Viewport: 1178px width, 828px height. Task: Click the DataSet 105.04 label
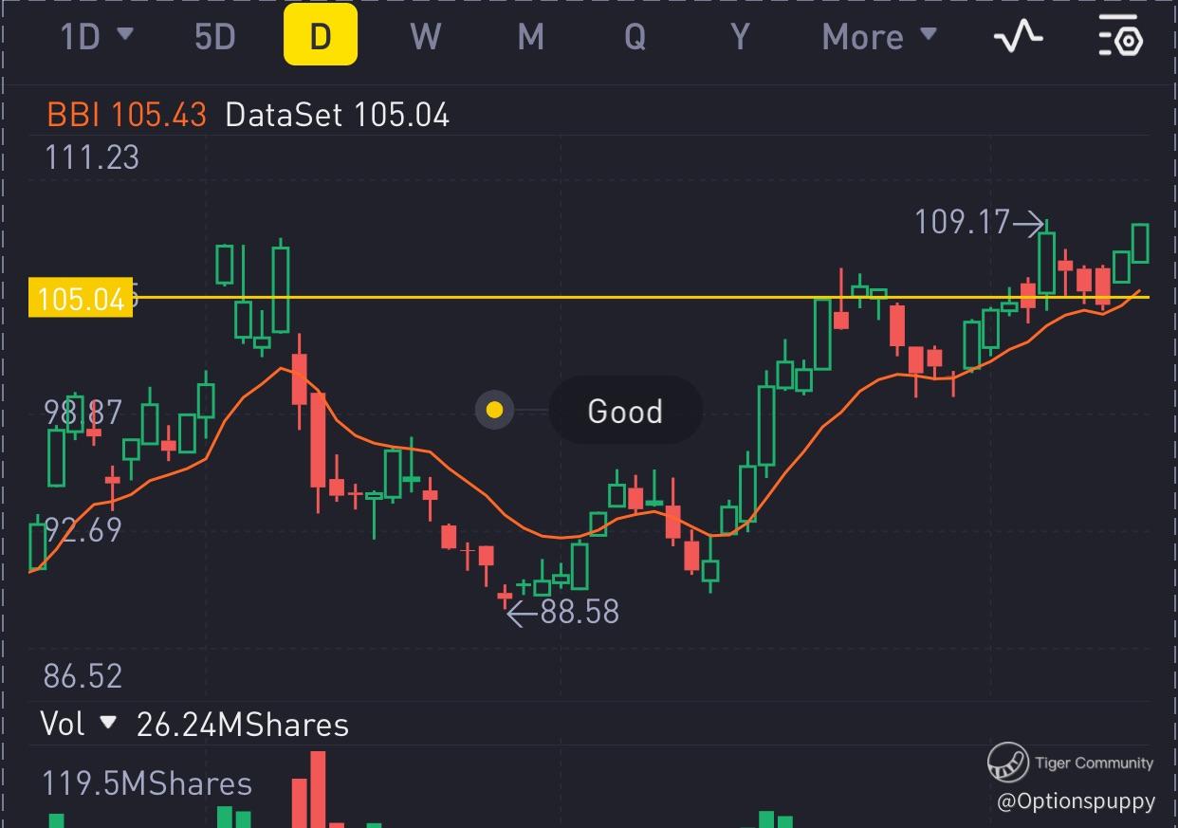(338, 116)
